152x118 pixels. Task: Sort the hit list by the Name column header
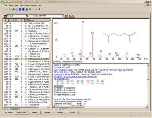pos(38,20)
